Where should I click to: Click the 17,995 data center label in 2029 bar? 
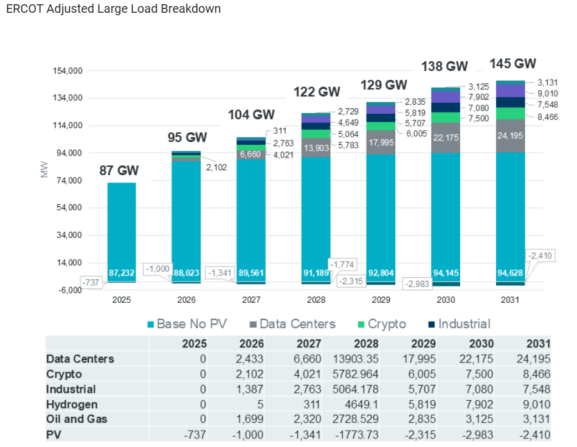381,142
